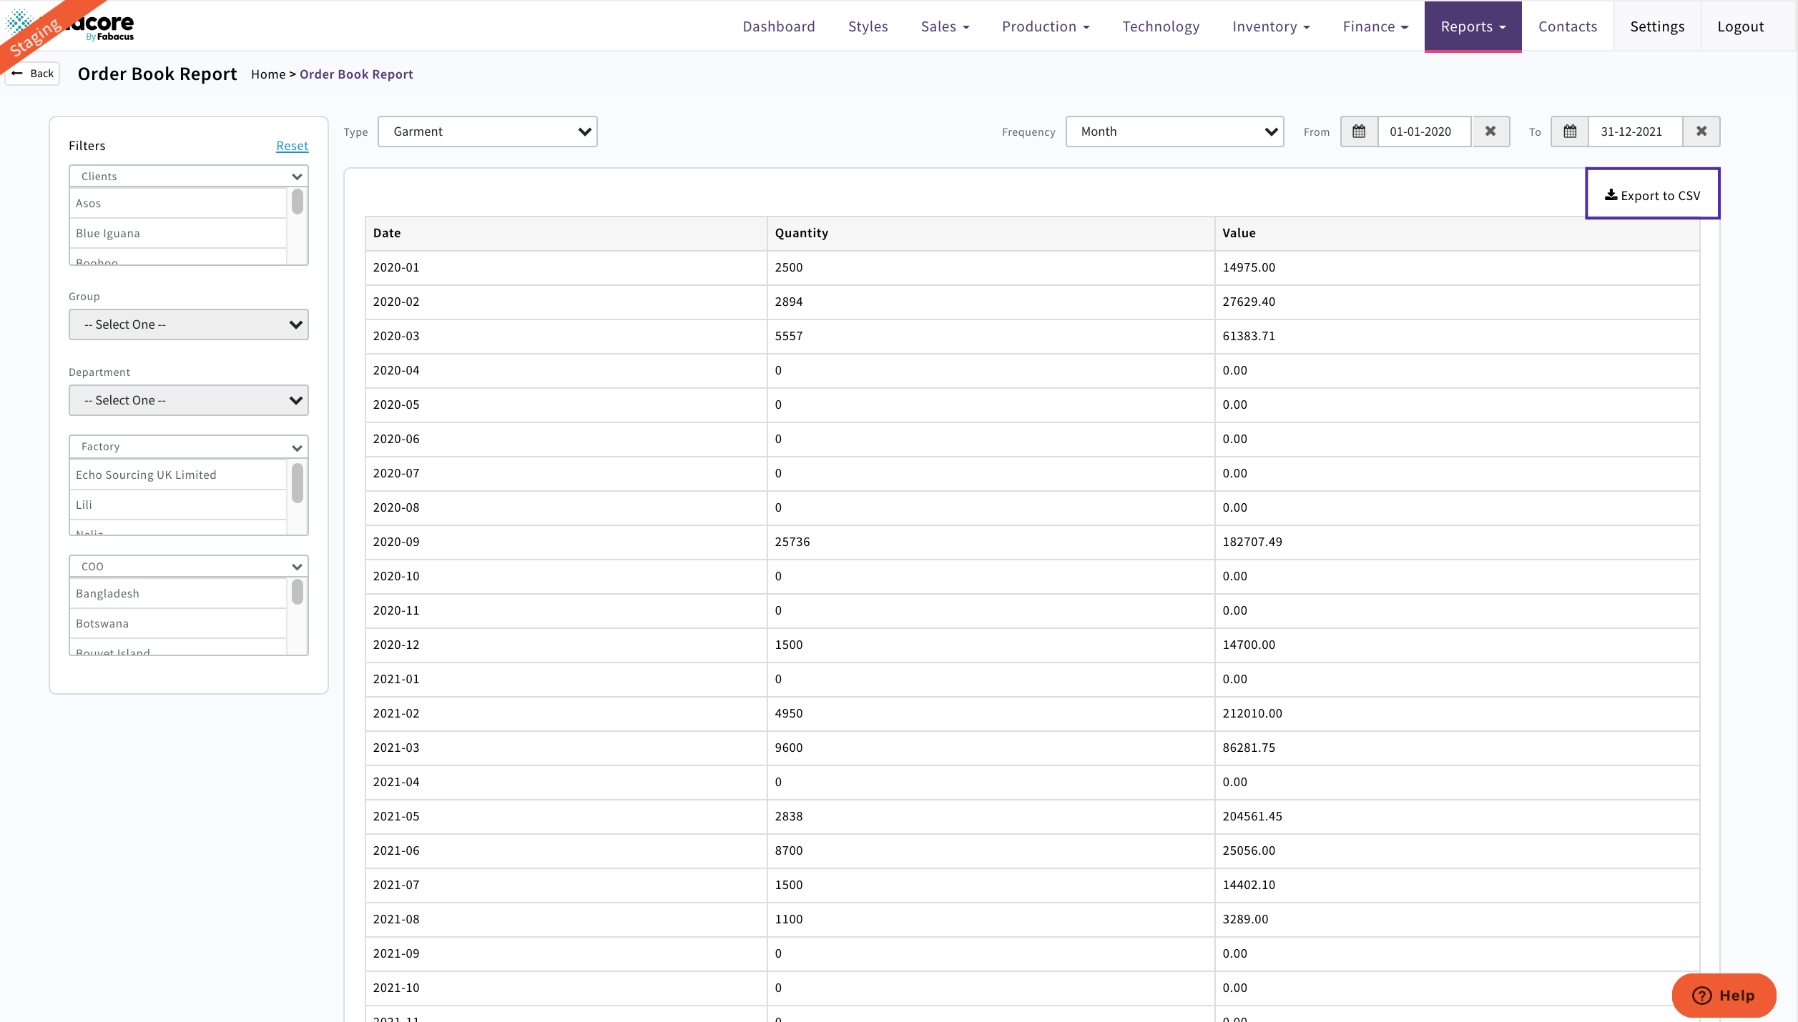
Task: Click the back arrow icon
Action: [x=18, y=73]
